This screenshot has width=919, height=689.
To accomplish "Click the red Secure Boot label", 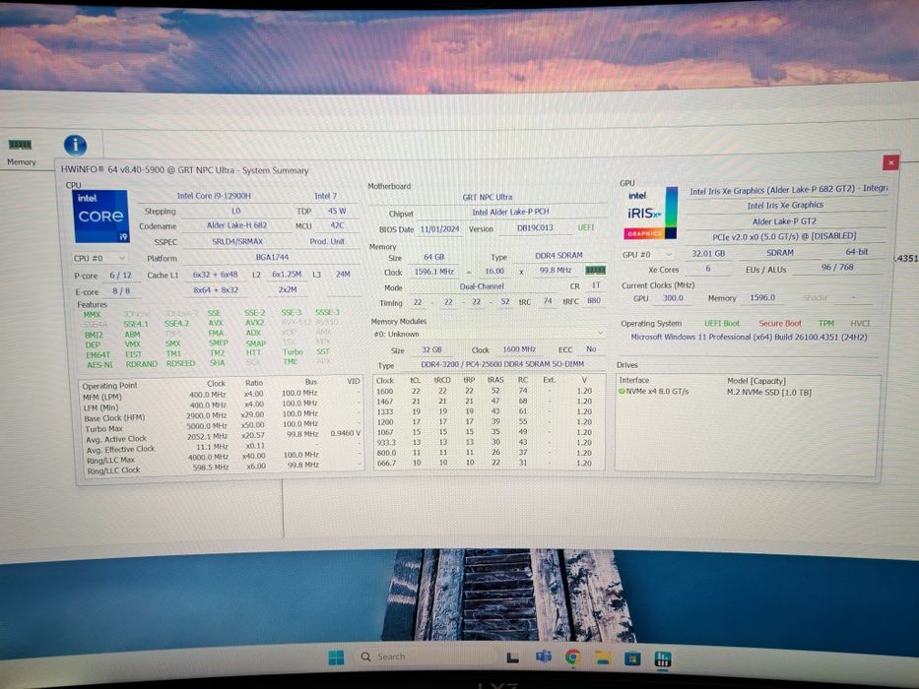I will click(x=779, y=323).
